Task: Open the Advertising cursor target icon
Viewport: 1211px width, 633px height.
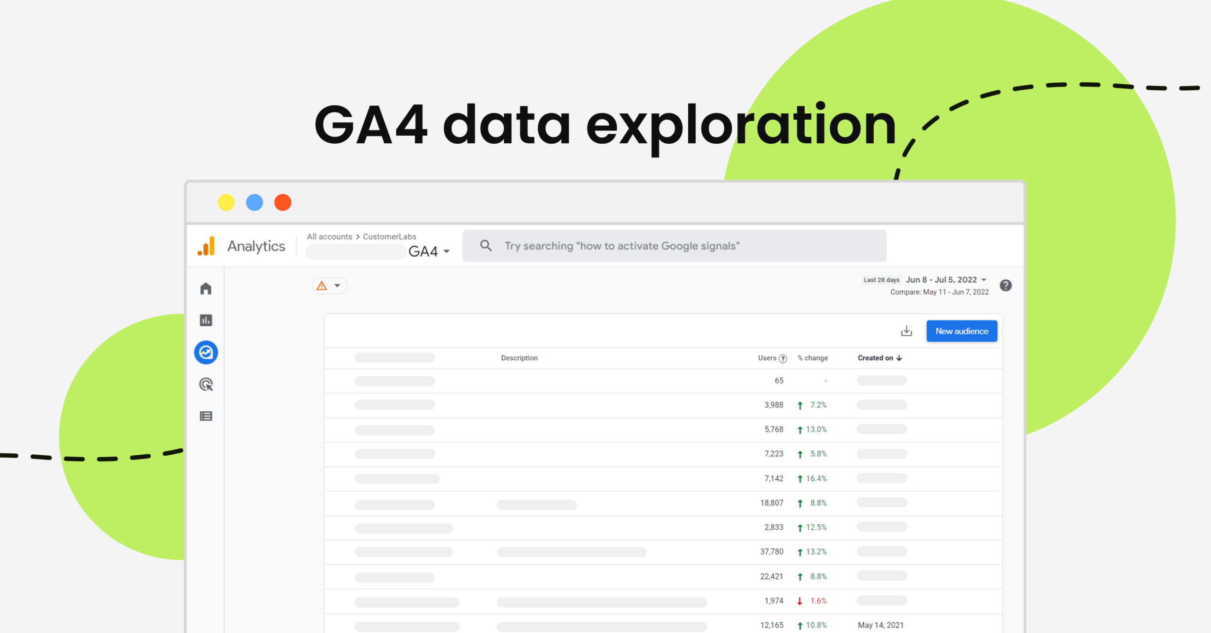Action: coord(206,384)
